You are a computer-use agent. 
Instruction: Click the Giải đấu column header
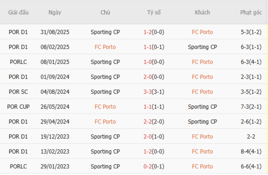click(x=19, y=12)
